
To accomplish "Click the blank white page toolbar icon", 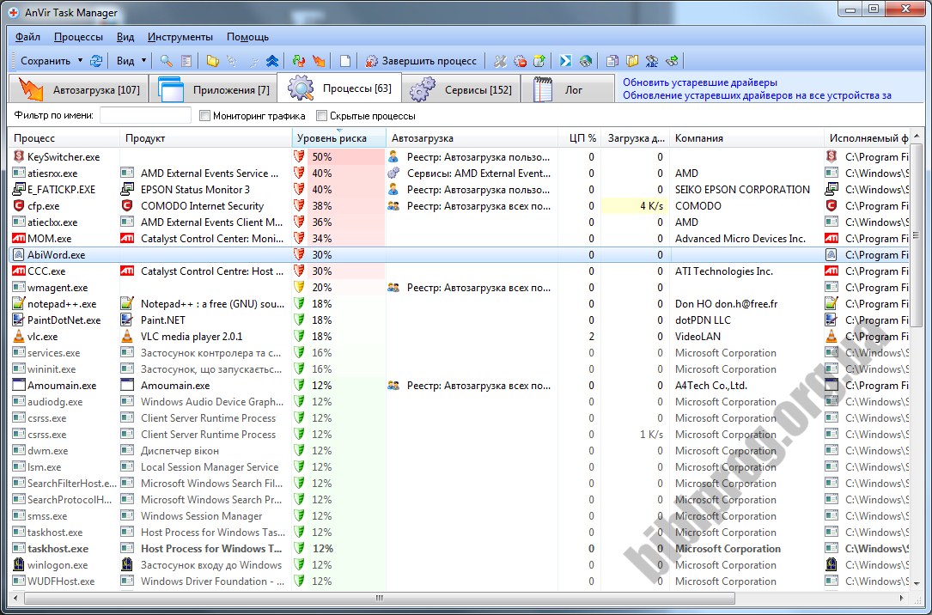I will click(345, 61).
